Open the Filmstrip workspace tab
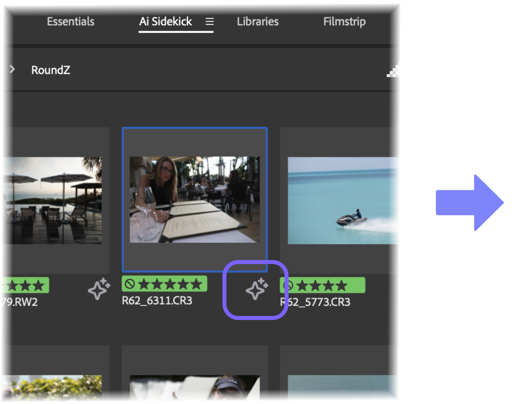Viewport: 516px width, 404px height. point(344,21)
